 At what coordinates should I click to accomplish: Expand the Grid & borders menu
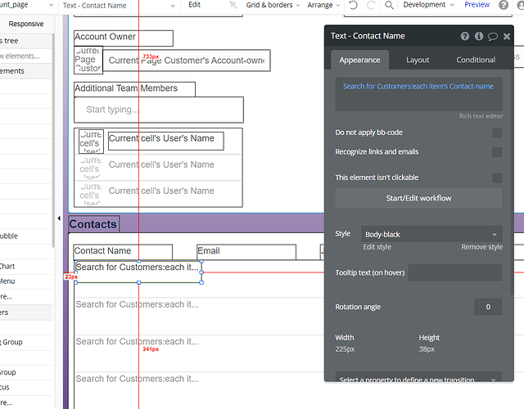(273, 5)
